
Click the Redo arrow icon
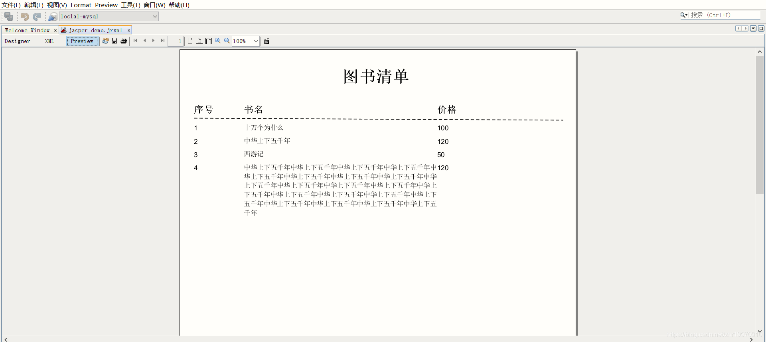pyautogui.click(x=37, y=16)
